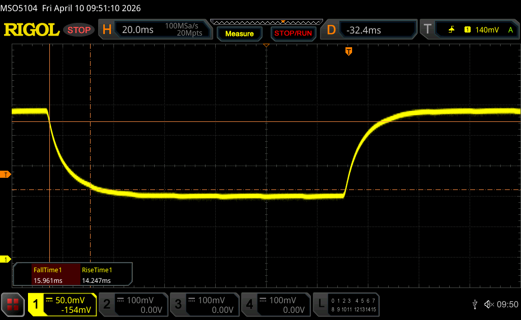Viewport: 521px width, 320px height.
Task: Click the red STOP status badge
Action: 79,30
